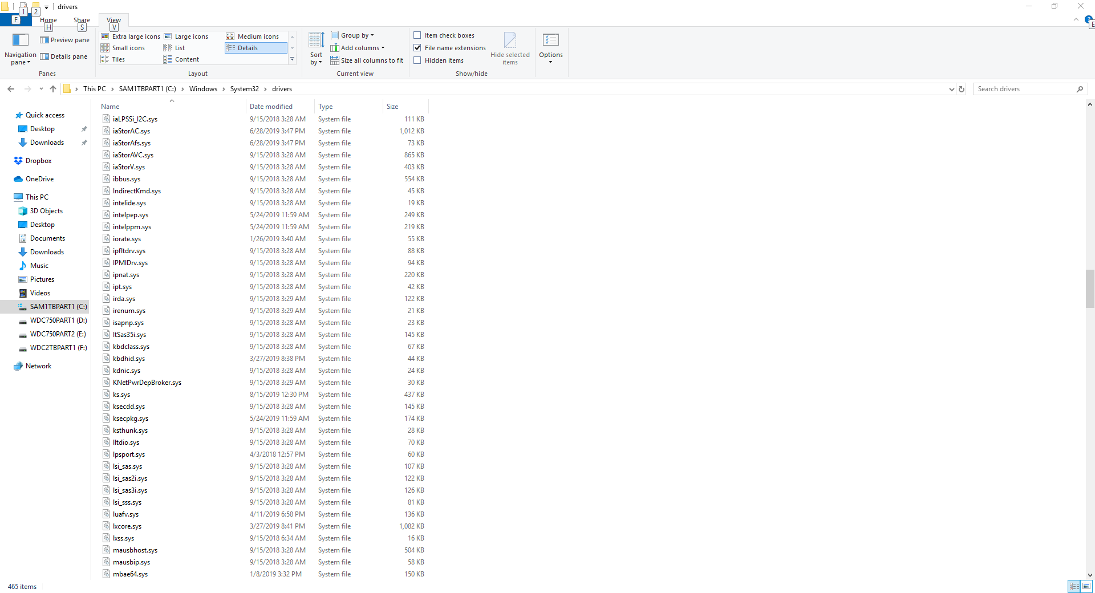The image size is (1095, 593).
Task: Expand the layout gallery more arrow
Action: tap(293, 59)
